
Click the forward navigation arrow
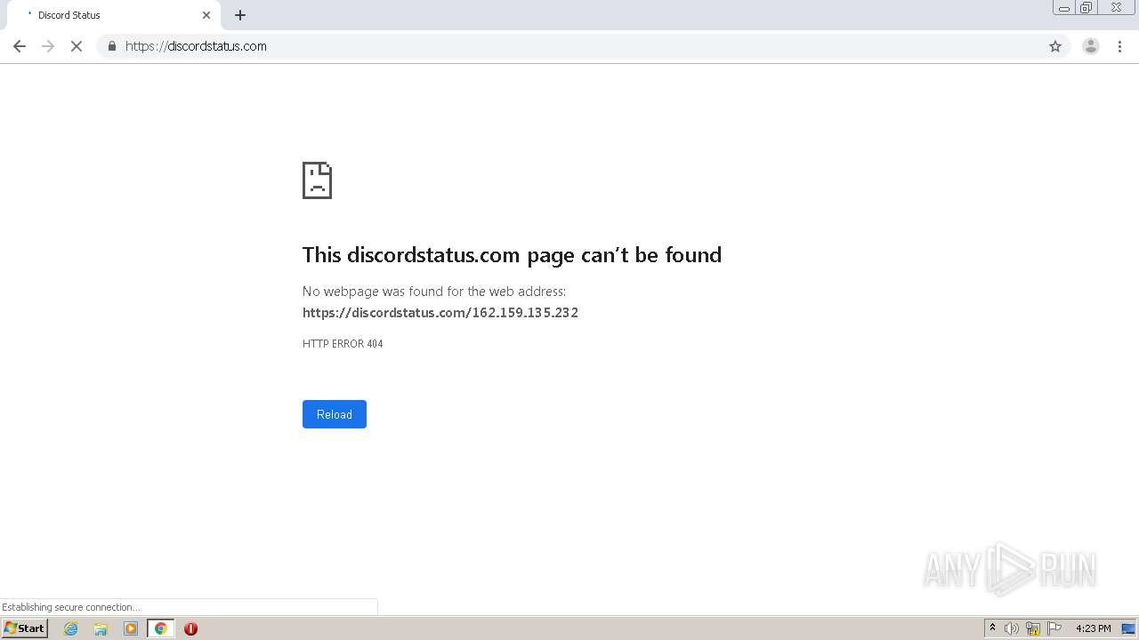tap(48, 46)
